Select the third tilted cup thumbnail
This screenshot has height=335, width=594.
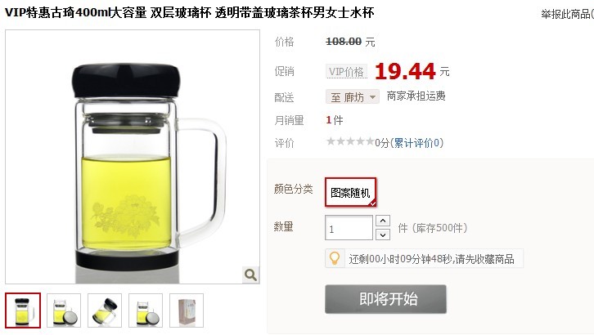click(105, 310)
